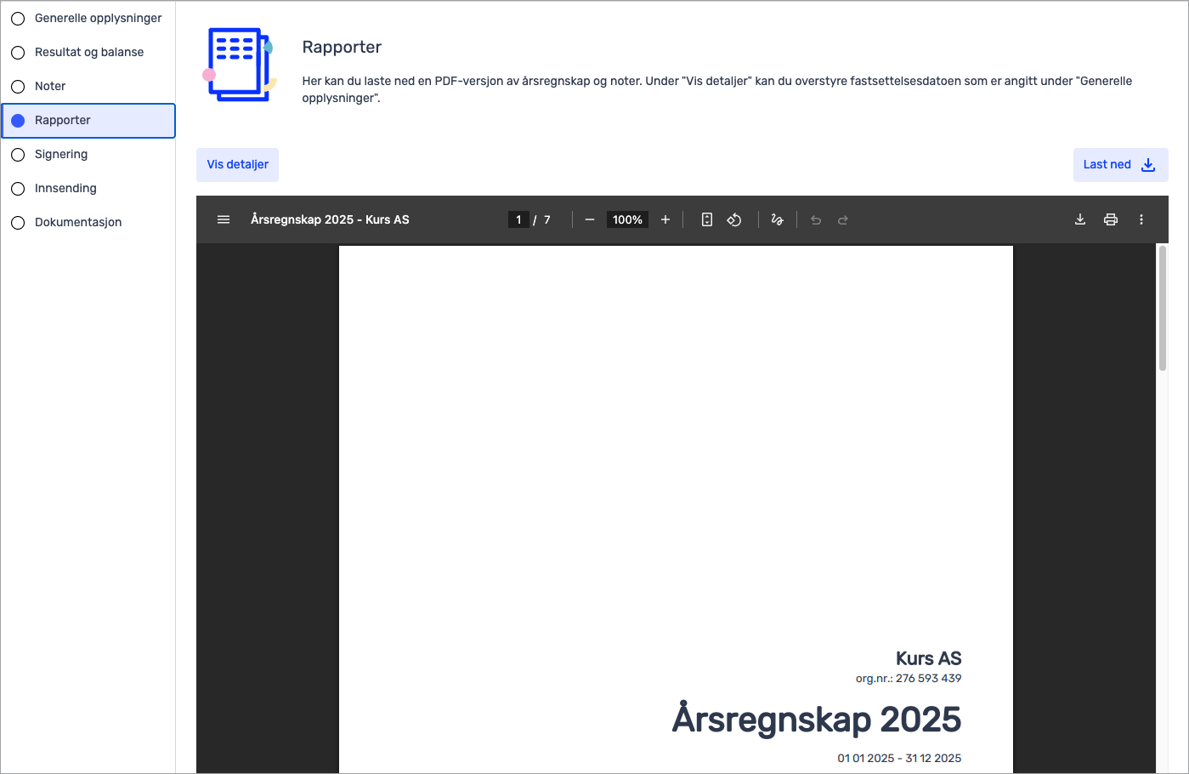Open the PDF viewer more actions menu

(1141, 219)
